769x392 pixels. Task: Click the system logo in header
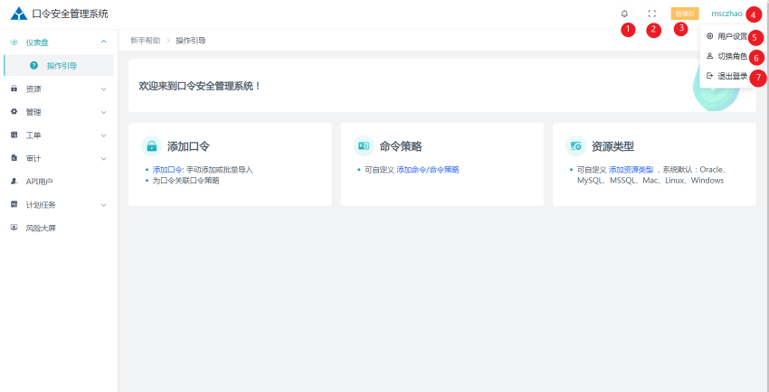[18, 14]
